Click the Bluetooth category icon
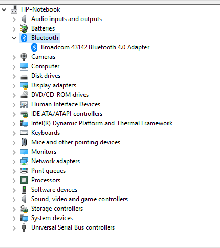 (x=24, y=38)
